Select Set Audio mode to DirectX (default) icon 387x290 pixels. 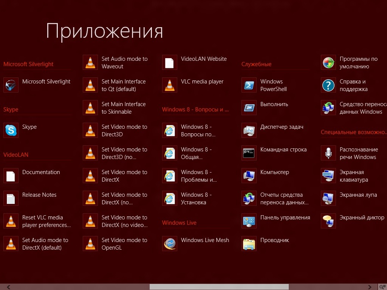11,244
